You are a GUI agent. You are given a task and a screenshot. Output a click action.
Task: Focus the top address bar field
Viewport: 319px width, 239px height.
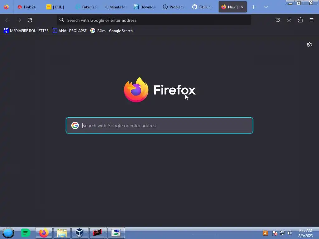pos(154,20)
